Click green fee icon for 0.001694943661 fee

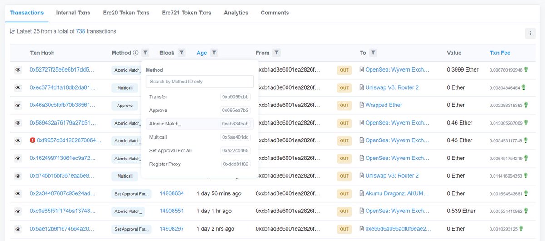[526, 193]
